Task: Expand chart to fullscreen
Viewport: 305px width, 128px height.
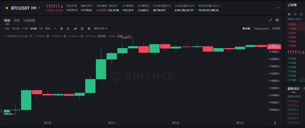Action: point(270,20)
